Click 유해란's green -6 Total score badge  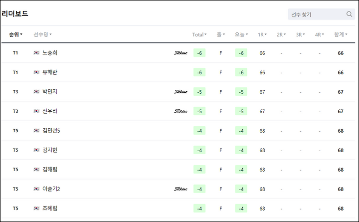199,72
